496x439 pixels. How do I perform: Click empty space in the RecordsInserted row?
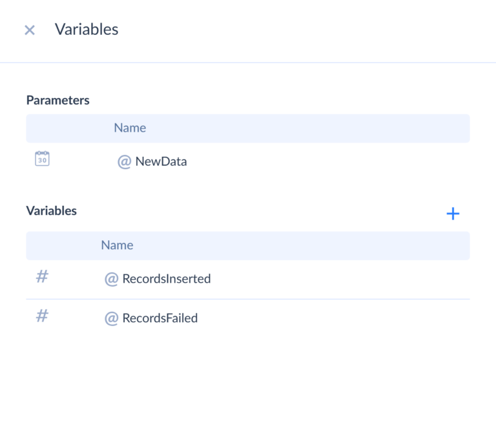pyautogui.click(x=336, y=279)
